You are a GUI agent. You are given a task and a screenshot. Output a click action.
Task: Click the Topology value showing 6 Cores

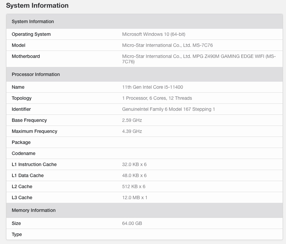[x=157, y=98]
